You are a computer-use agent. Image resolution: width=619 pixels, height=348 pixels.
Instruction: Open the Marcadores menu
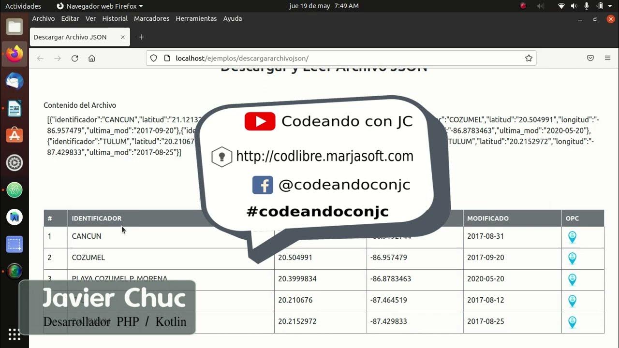point(151,18)
